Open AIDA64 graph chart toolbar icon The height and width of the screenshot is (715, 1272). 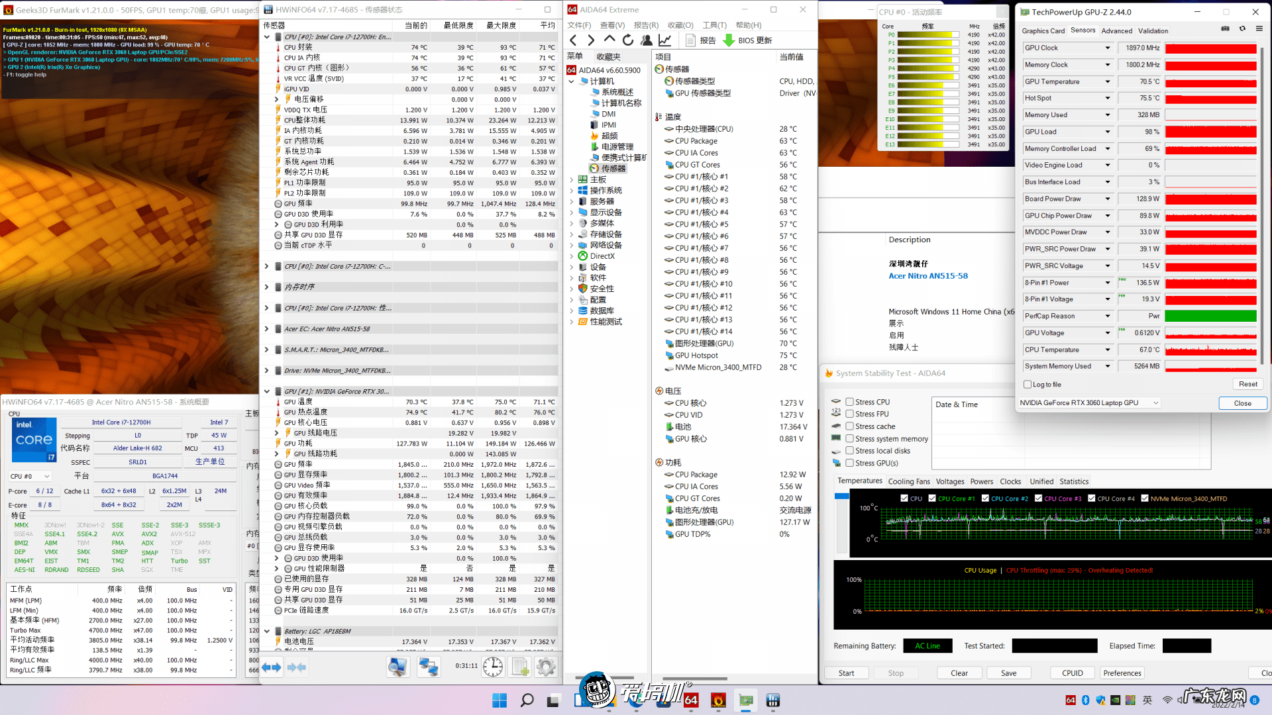pos(664,40)
